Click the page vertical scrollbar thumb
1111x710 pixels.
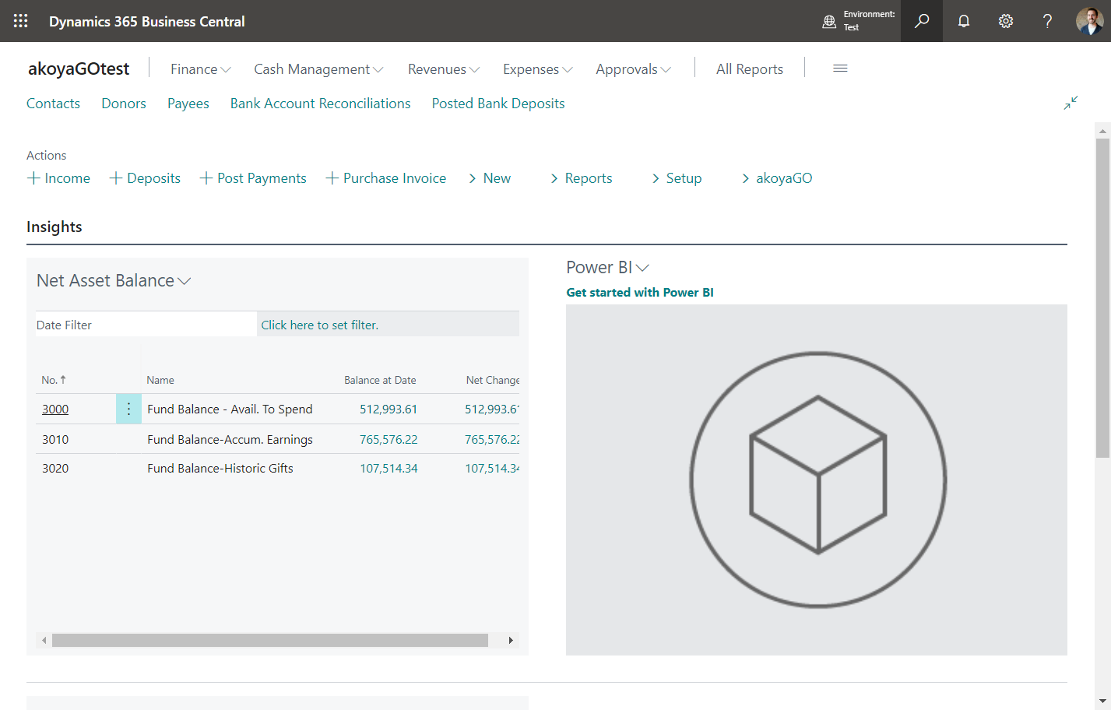(1102, 298)
